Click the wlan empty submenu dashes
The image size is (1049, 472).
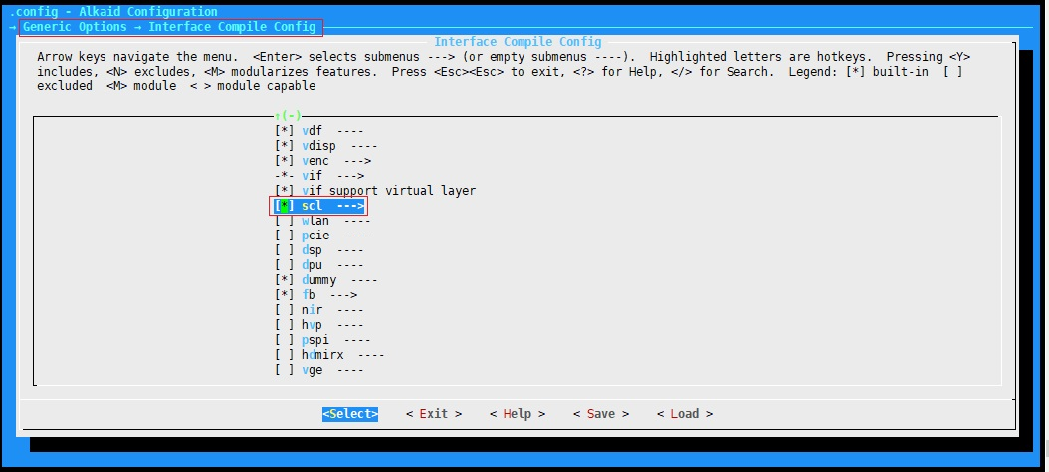point(357,221)
